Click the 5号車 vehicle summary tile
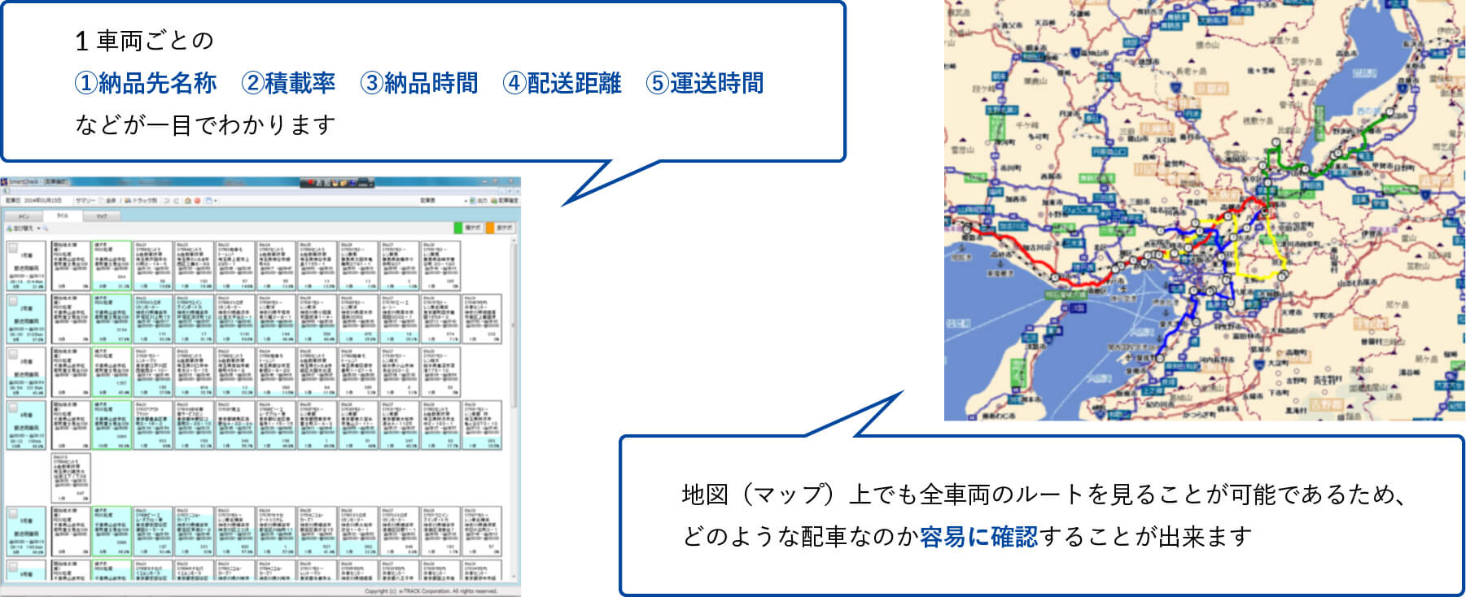Image resolution: width=1466 pixels, height=597 pixels. (27, 531)
